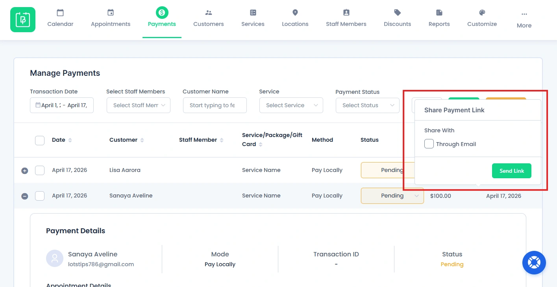557x287 pixels.
Task: Click the Payments dollar icon
Action: pyautogui.click(x=162, y=13)
